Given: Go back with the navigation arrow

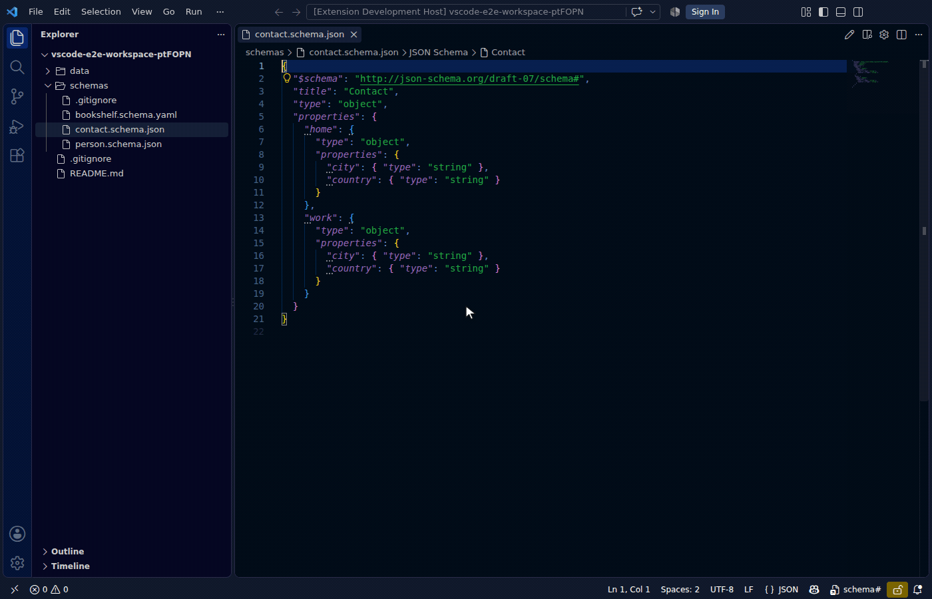Looking at the screenshot, I should 279,12.
